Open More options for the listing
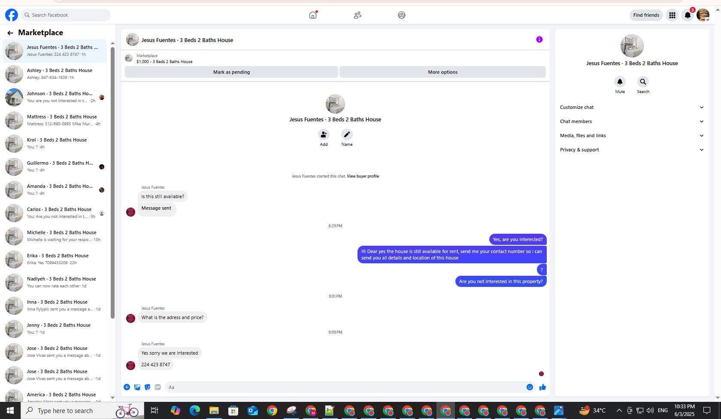The image size is (721, 419). pos(442,72)
